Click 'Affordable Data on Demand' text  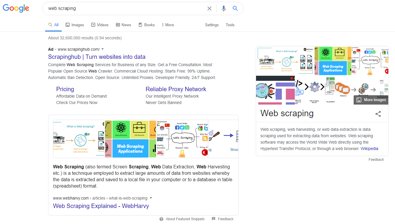pyautogui.click(x=81, y=96)
